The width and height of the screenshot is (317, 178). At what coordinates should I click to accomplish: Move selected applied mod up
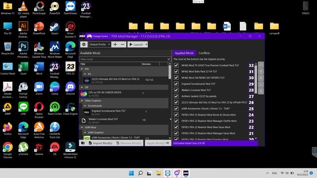[261, 71]
